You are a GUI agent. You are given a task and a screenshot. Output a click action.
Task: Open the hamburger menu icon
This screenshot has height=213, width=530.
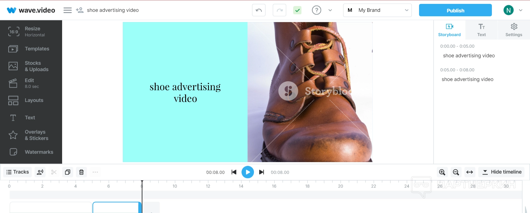coord(67,10)
